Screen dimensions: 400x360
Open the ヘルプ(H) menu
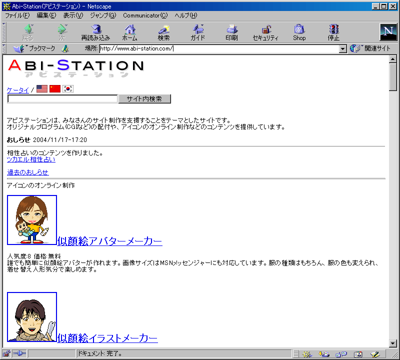click(x=185, y=15)
